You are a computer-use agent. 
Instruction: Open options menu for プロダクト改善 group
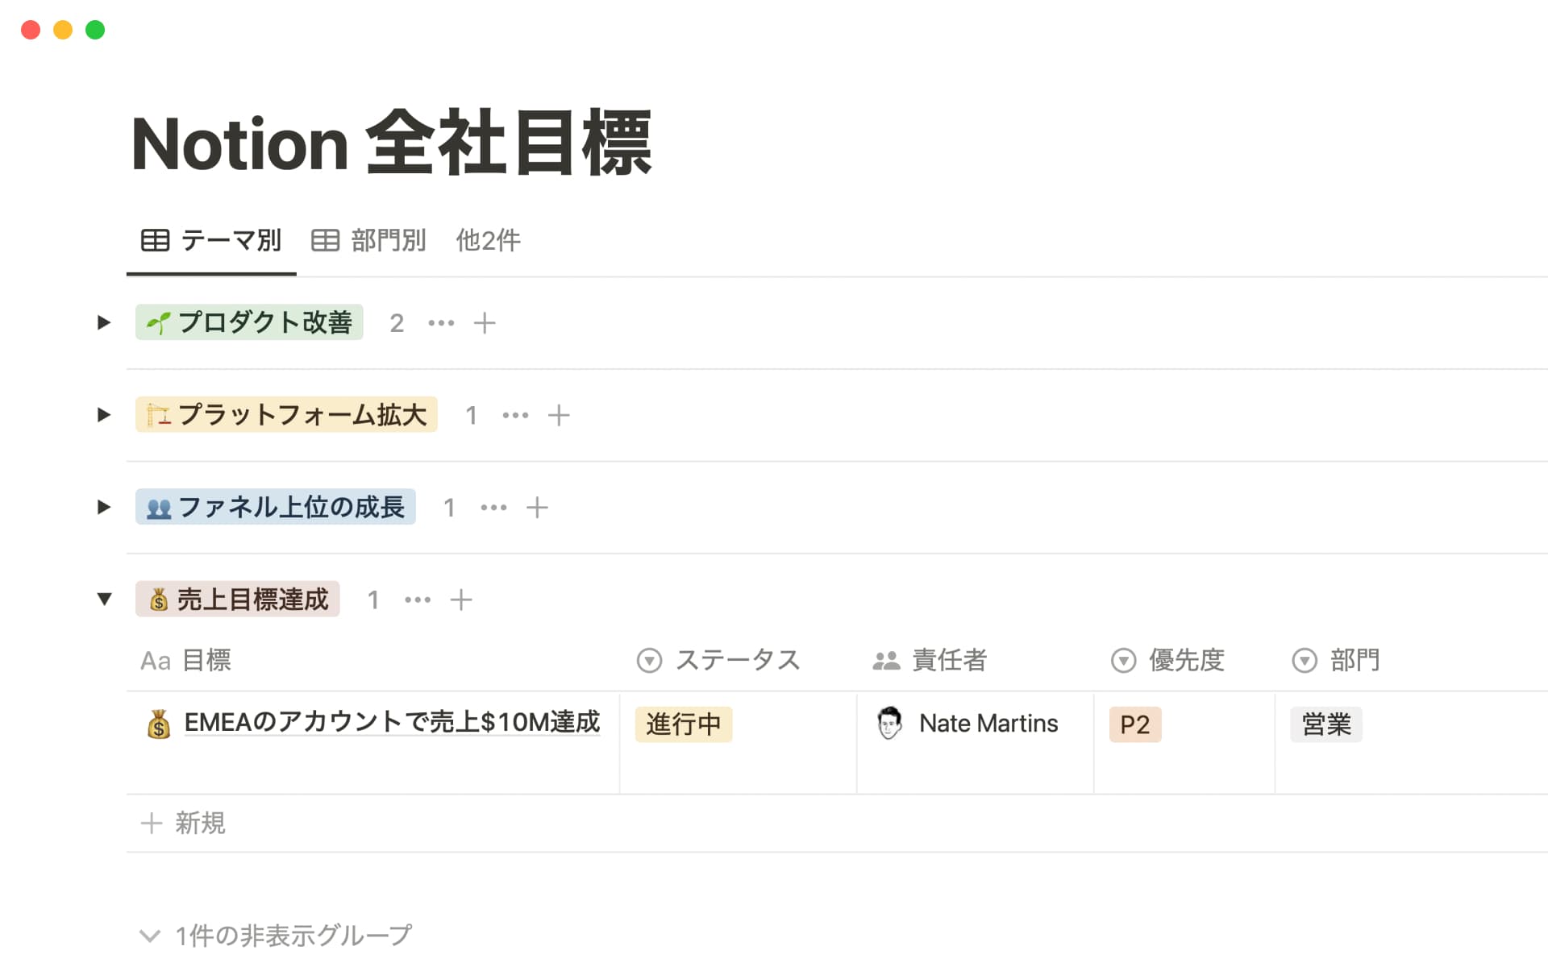pyautogui.click(x=441, y=322)
